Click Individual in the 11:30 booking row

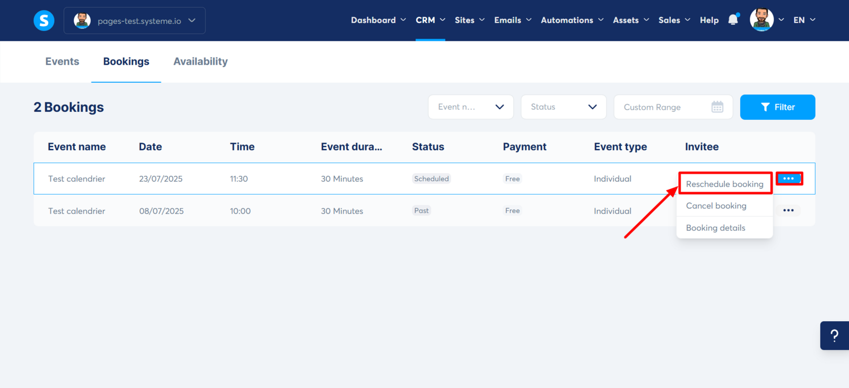613,179
